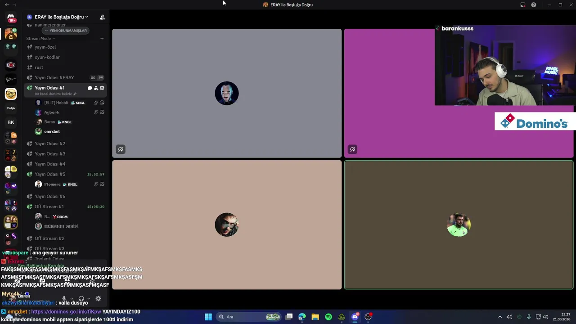This screenshot has width=576, height=324.
Task: Toggle deafen icon on Ayberk row
Action: pos(102,112)
